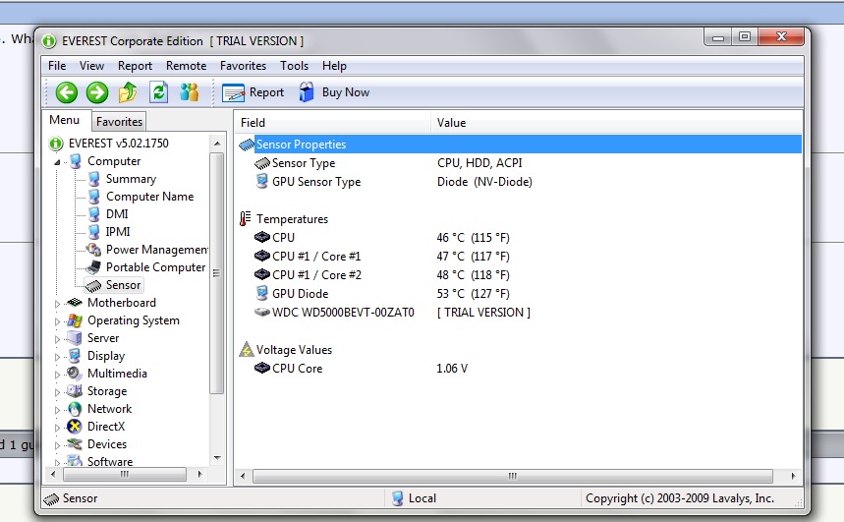This screenshot has height=522, width=844.
Task: Click the Storage drive icon
Action: coord(75,391)
